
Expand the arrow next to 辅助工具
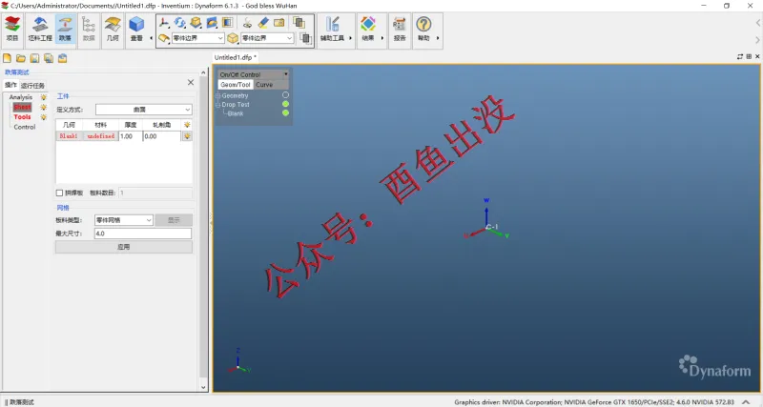click(350, 38)
